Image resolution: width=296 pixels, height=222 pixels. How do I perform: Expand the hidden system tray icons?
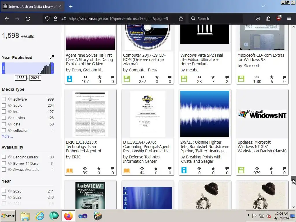pyautogui.click(x=248, y=216)
